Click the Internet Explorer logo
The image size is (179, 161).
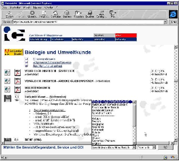click(173, 14)
